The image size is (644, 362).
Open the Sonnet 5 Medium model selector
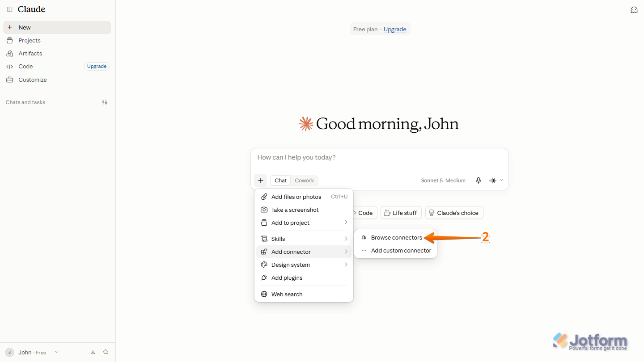[x=443, y=181]
